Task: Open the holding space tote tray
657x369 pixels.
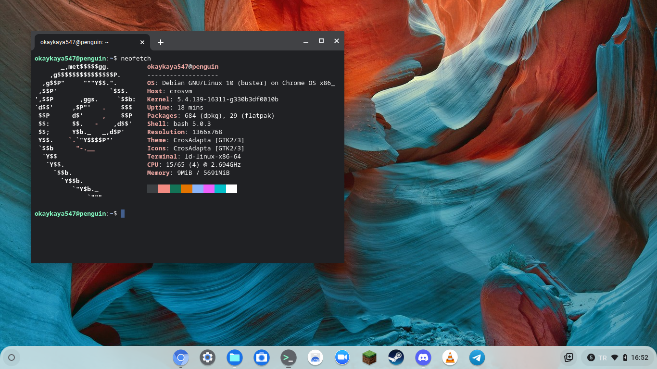Action: click(569, 357)
